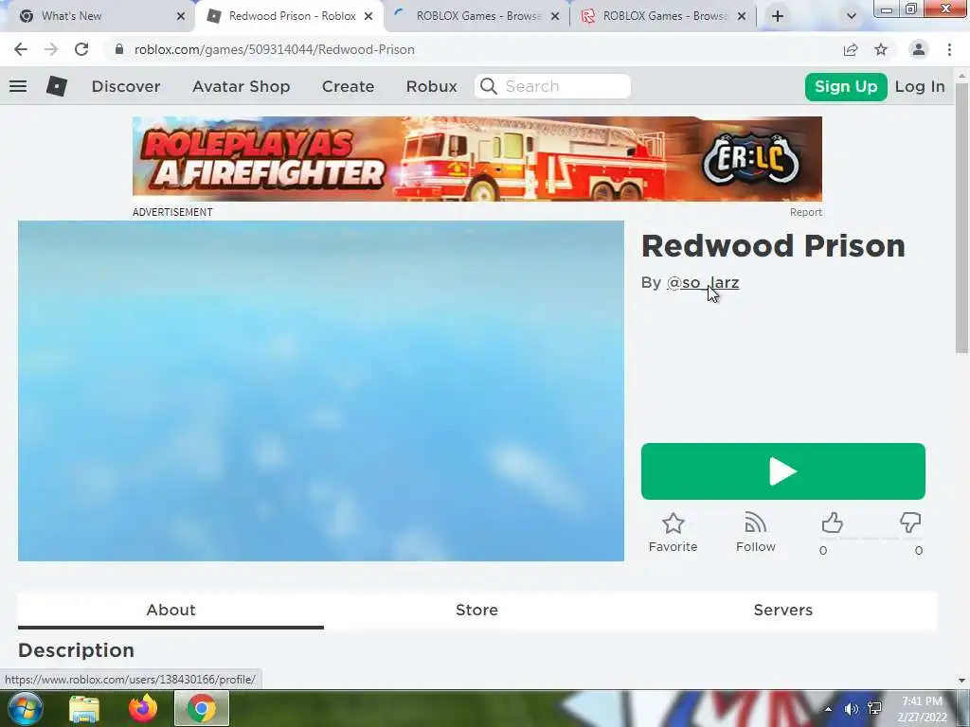This screenshot has width=970, height=727.
Task: Report the advertisement
Action: [x=805, y=212]
